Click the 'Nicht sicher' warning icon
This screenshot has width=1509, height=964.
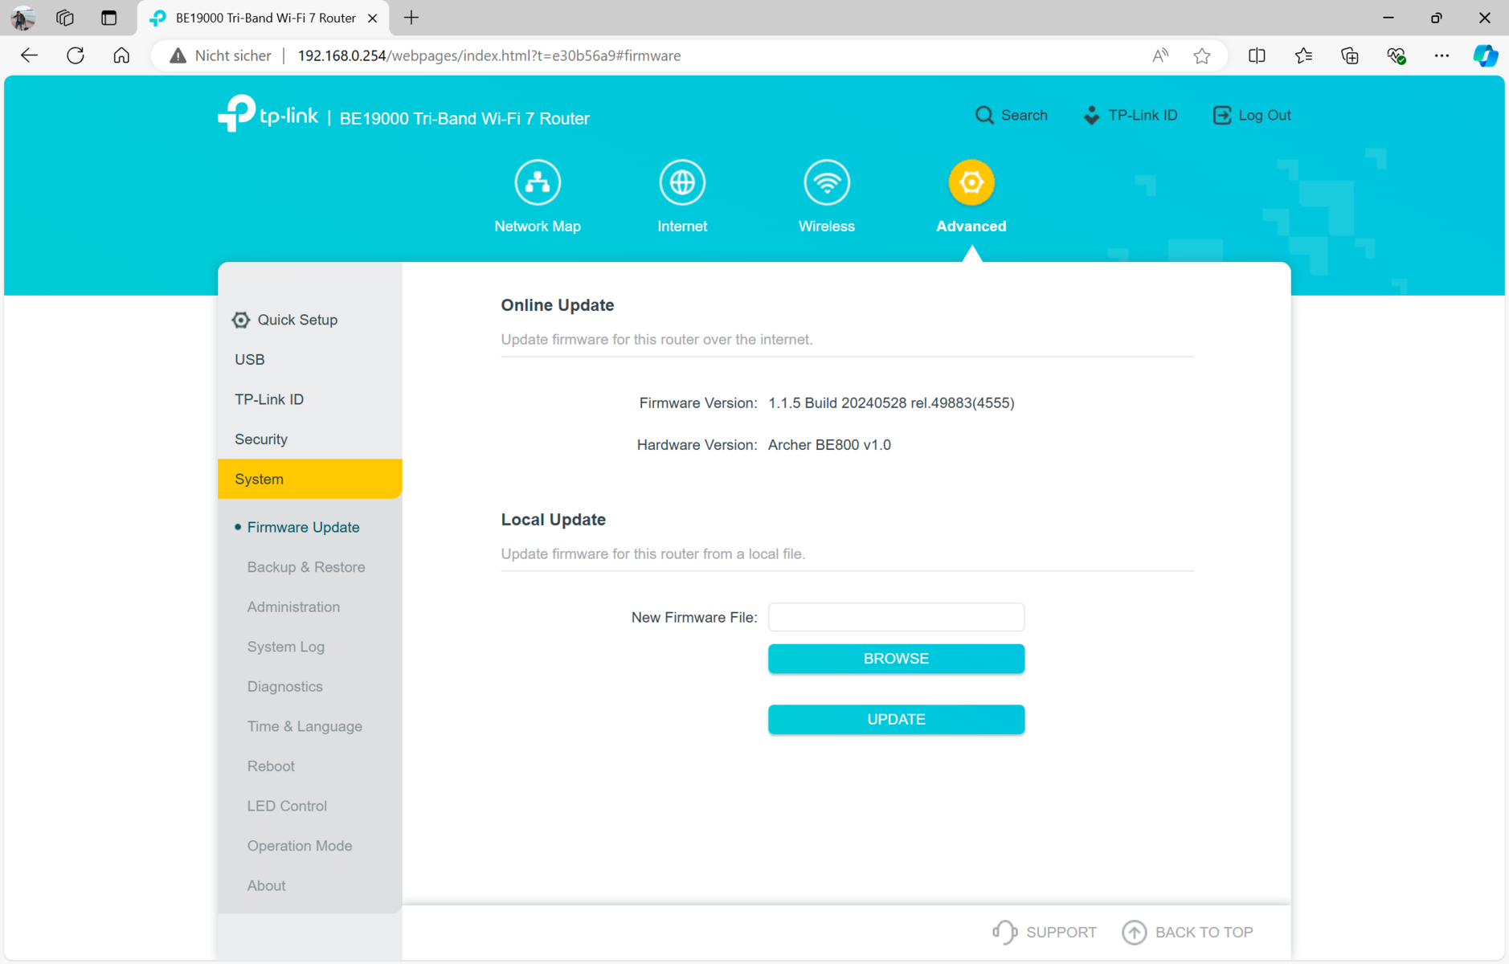coord(178,55)
